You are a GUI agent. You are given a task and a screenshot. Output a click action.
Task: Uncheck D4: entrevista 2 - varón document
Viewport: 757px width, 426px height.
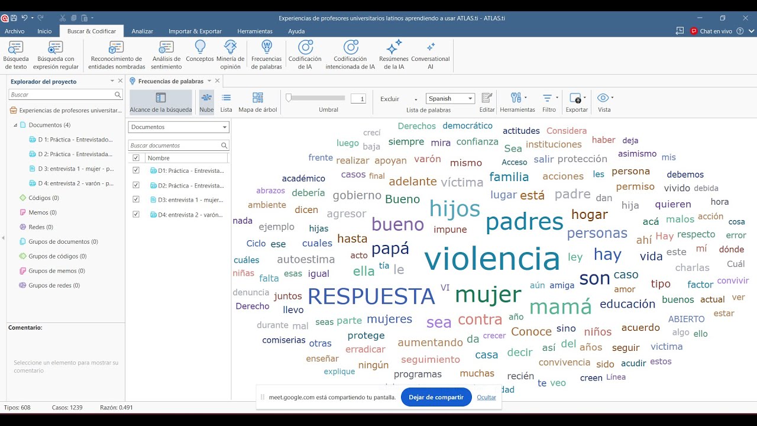point(136,215)
